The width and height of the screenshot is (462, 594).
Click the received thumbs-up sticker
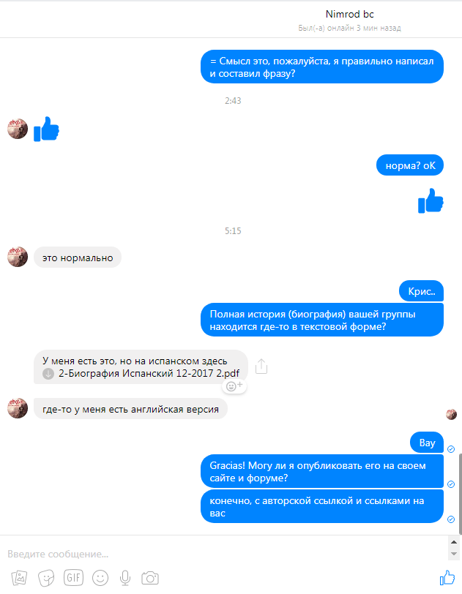(46, 129)
